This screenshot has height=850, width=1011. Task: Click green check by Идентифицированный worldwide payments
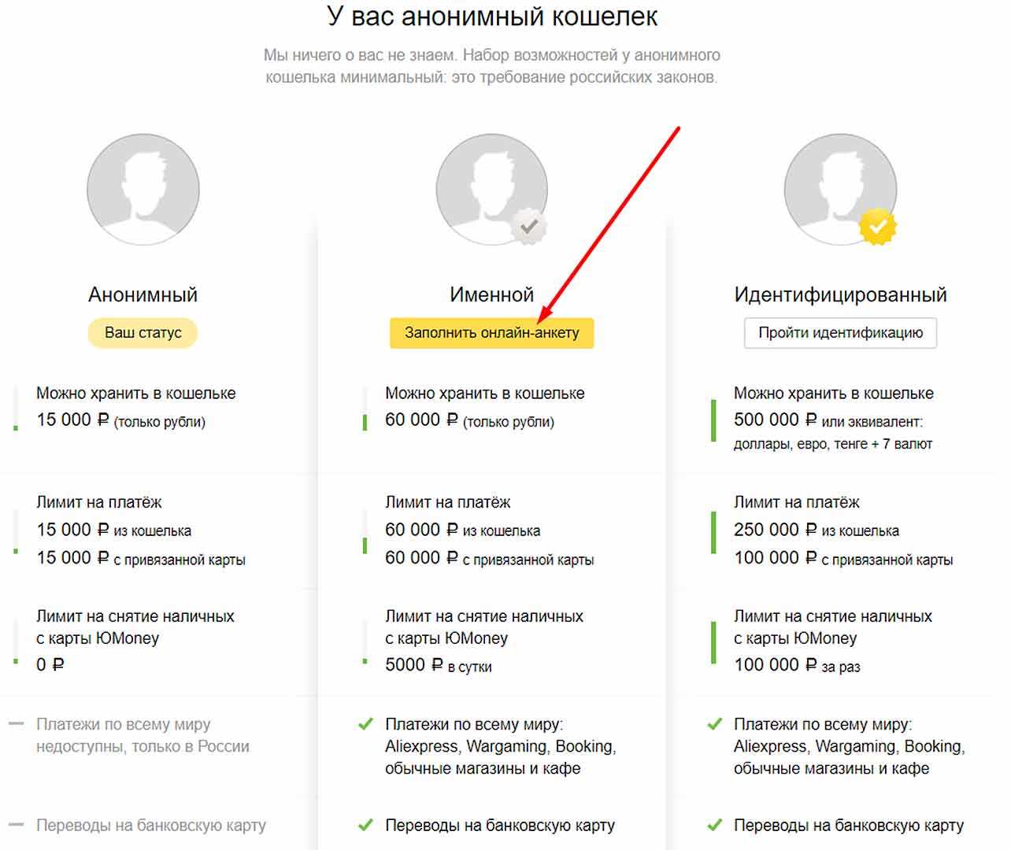(x=714, y=724)
